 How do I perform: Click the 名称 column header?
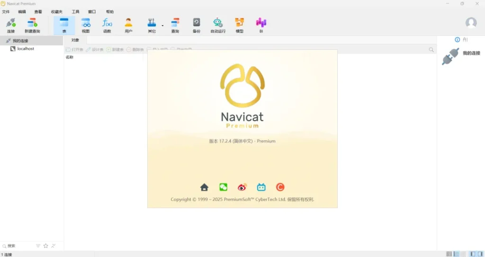pos(70,57)
